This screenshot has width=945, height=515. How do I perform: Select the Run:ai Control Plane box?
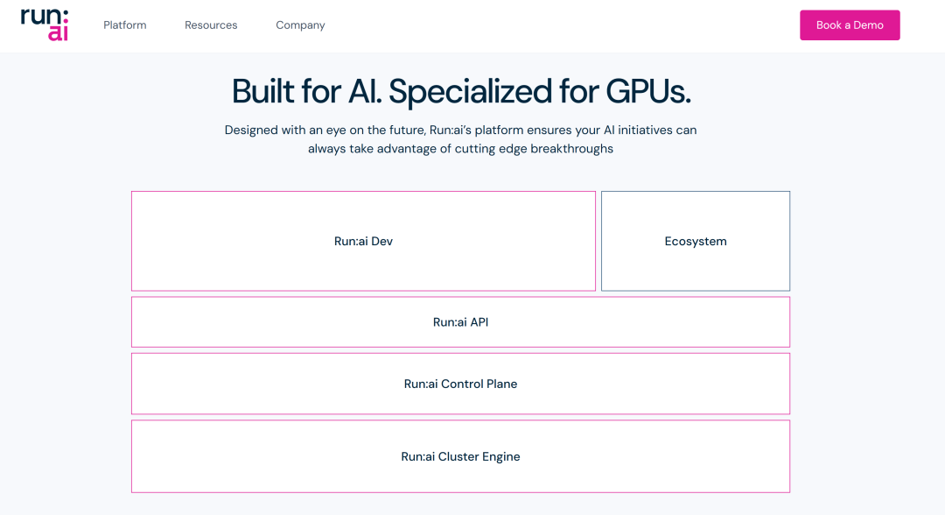click(x=460, y=384)
